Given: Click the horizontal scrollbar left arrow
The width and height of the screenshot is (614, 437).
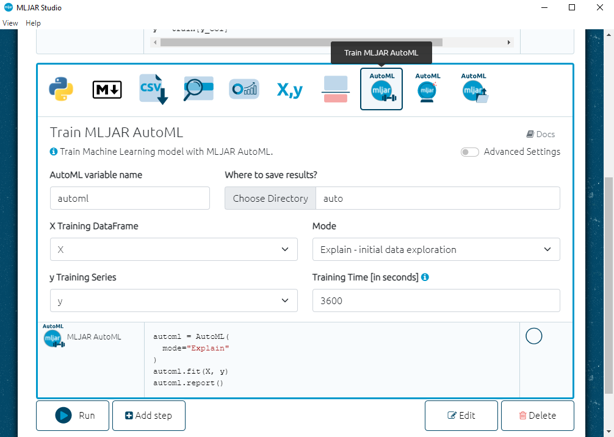Looking at the screenshot, I should coord(156,42).
